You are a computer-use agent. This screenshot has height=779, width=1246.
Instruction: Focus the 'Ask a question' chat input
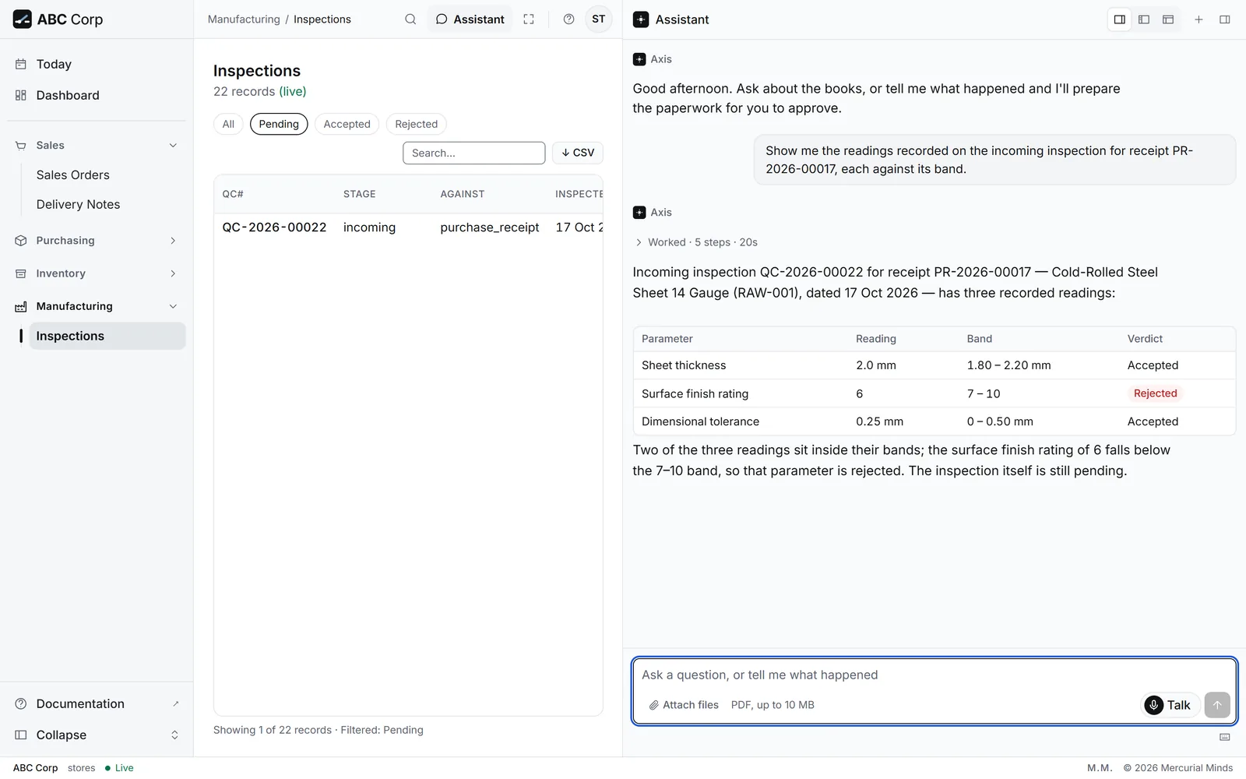[935, 675]
